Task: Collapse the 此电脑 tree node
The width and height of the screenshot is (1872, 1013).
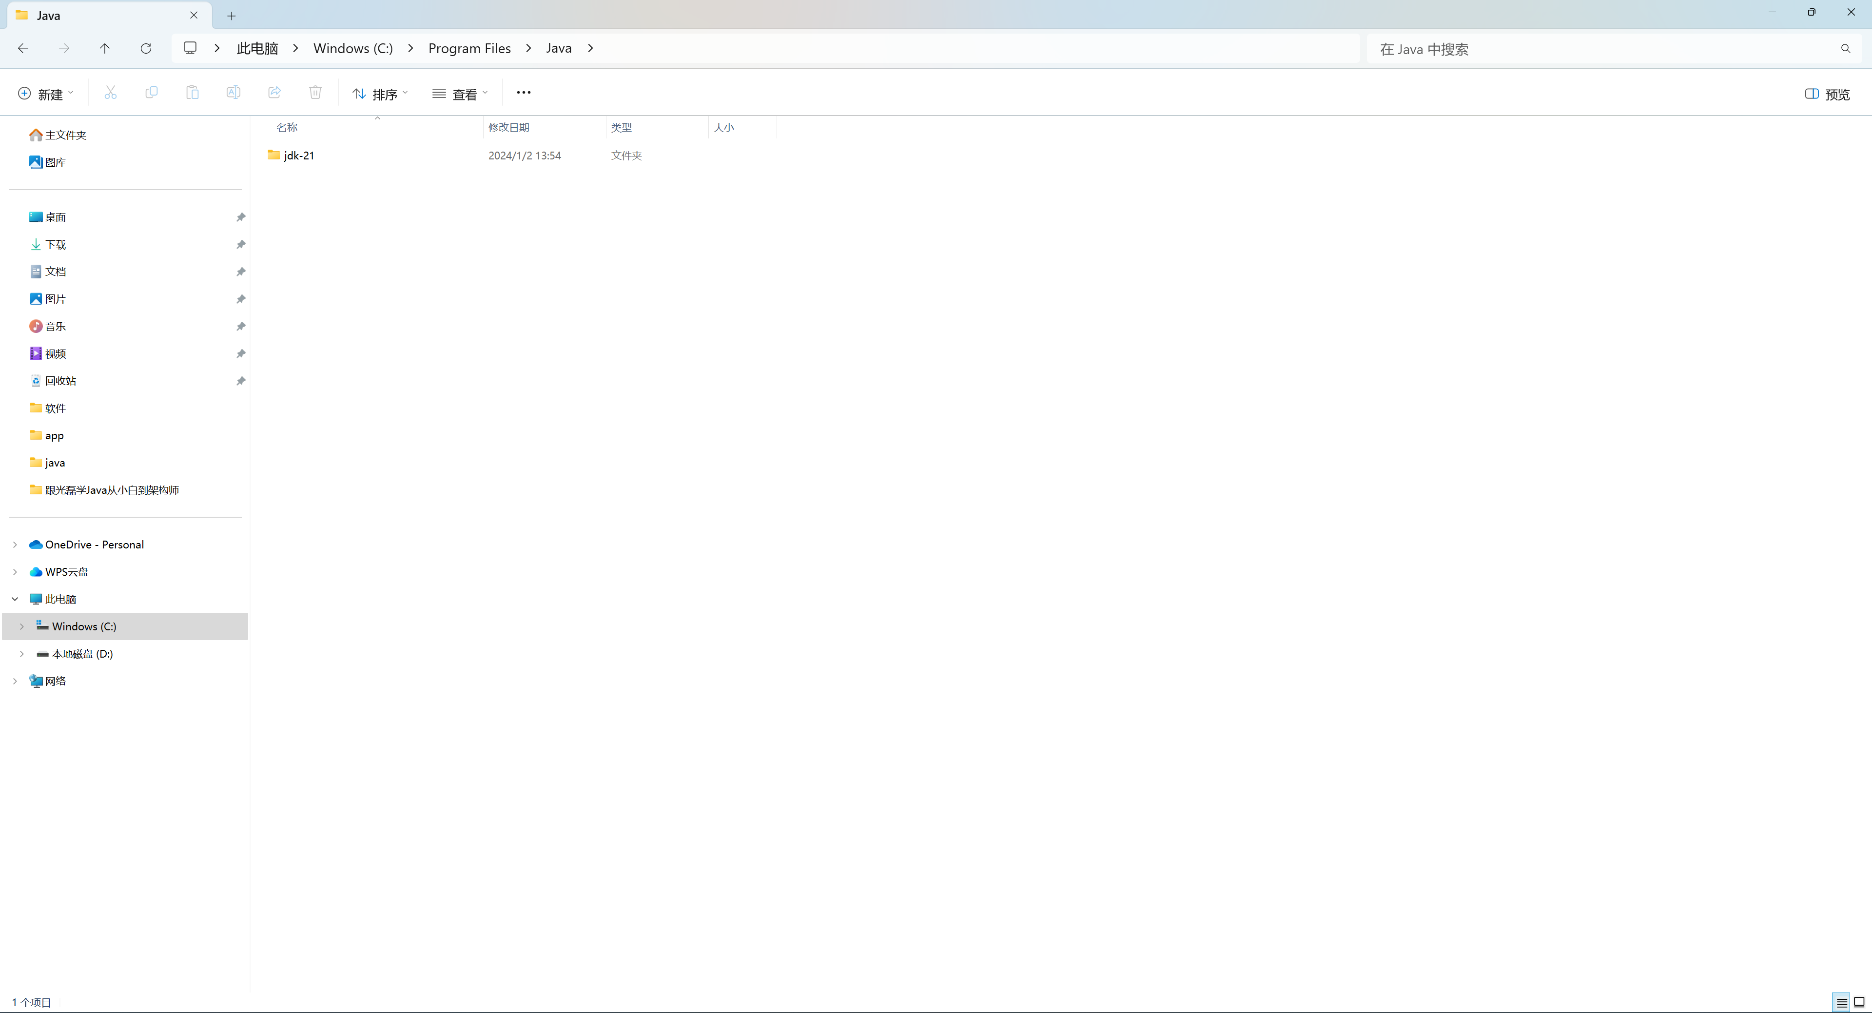Action: point(15,599)
